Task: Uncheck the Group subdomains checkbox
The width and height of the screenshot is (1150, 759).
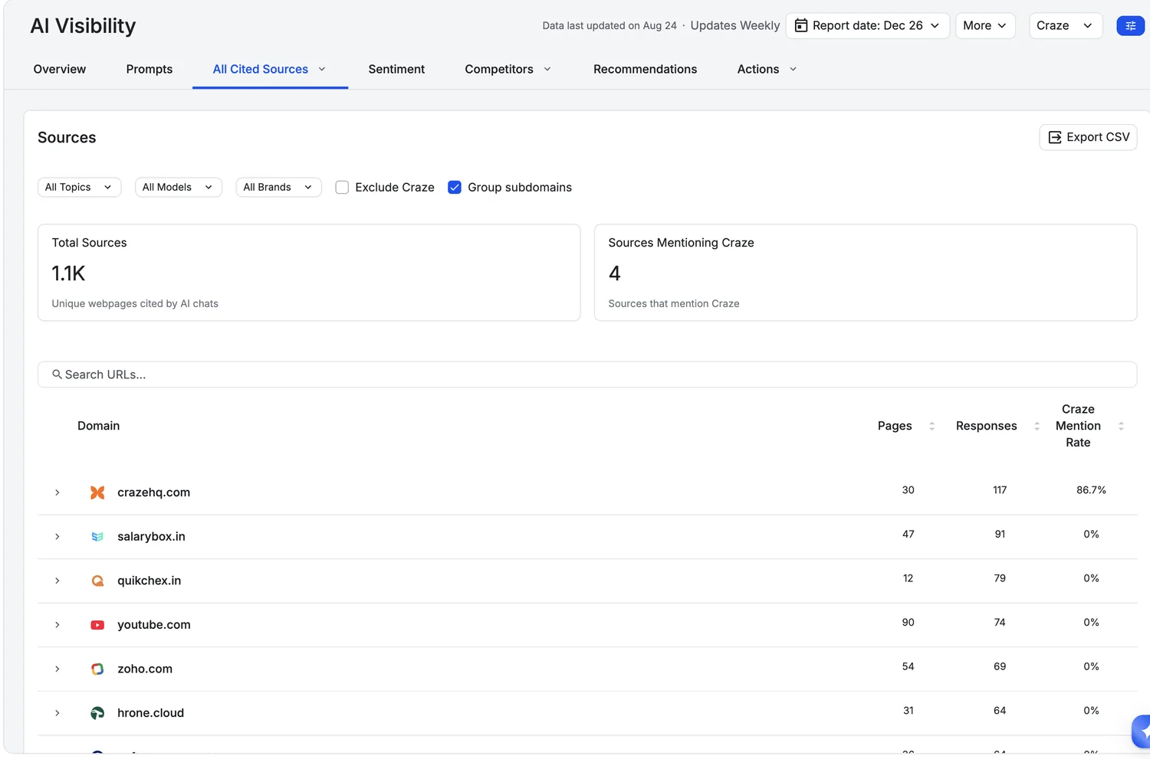Action: 455,188
